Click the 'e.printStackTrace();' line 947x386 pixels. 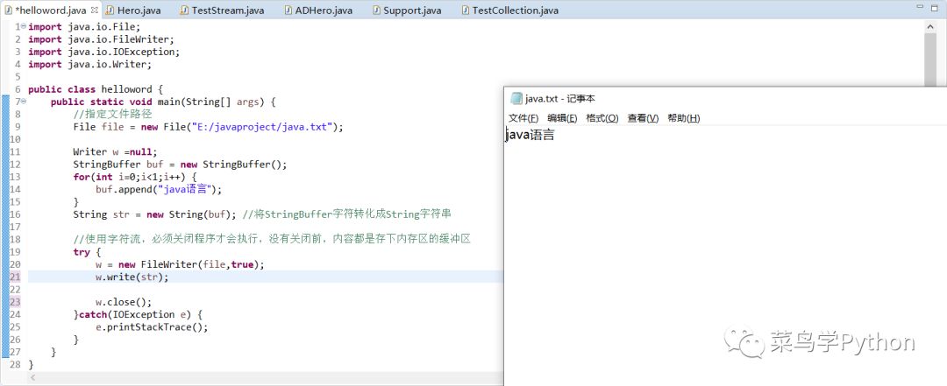point(152,326)
